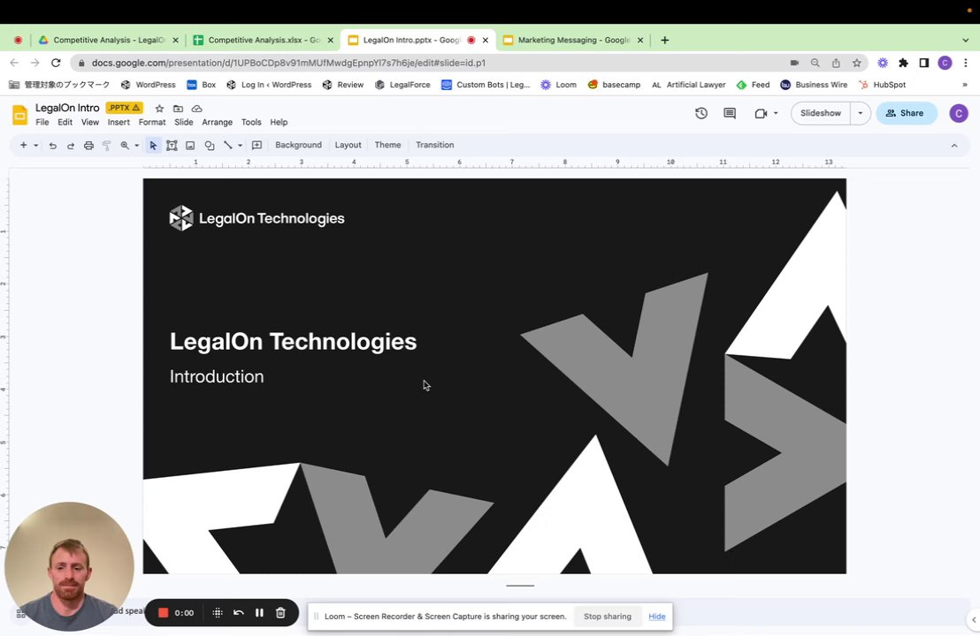980x636 pixels.
Task: Select the Text box tool
Action: click(x=172, y=146)
